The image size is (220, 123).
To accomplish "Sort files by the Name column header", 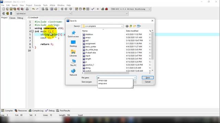I will pos(103,31).
